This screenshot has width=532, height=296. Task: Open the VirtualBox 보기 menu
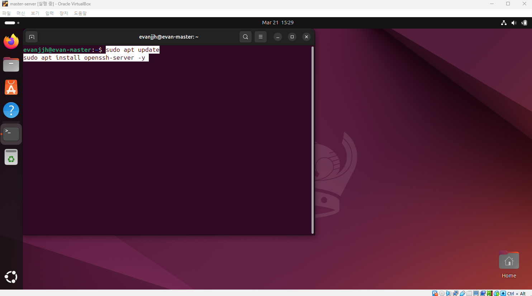tap(35, 13)
